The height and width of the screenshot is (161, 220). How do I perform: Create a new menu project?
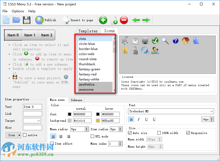[6, 20]
